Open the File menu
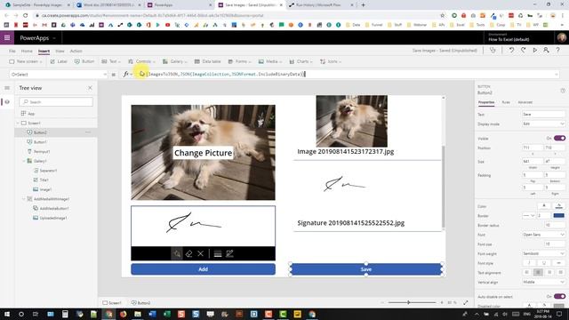 coord(12,52)
